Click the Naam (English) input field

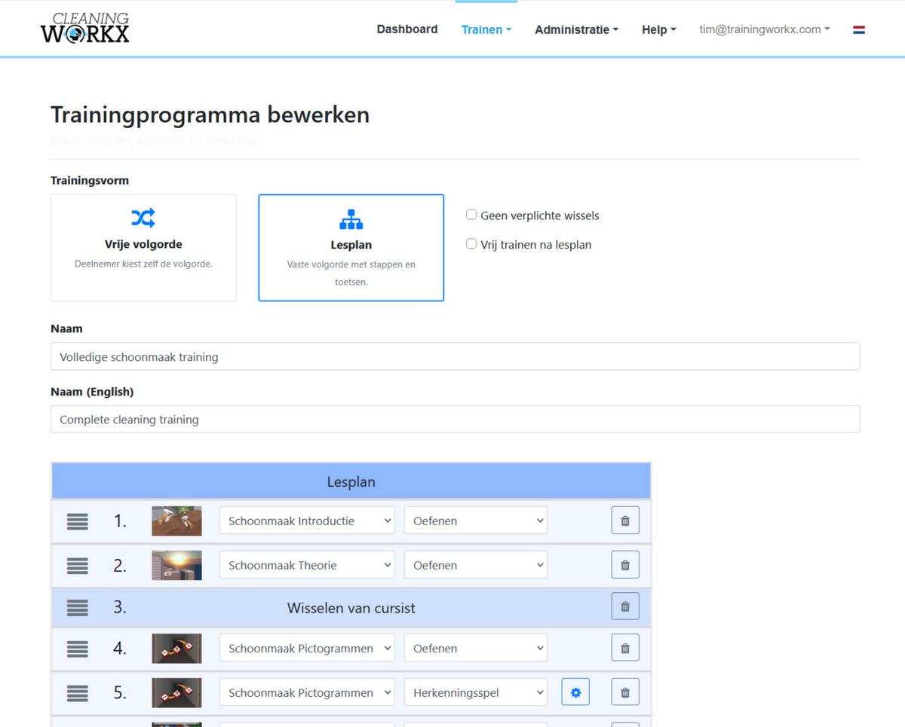point(455,419)
